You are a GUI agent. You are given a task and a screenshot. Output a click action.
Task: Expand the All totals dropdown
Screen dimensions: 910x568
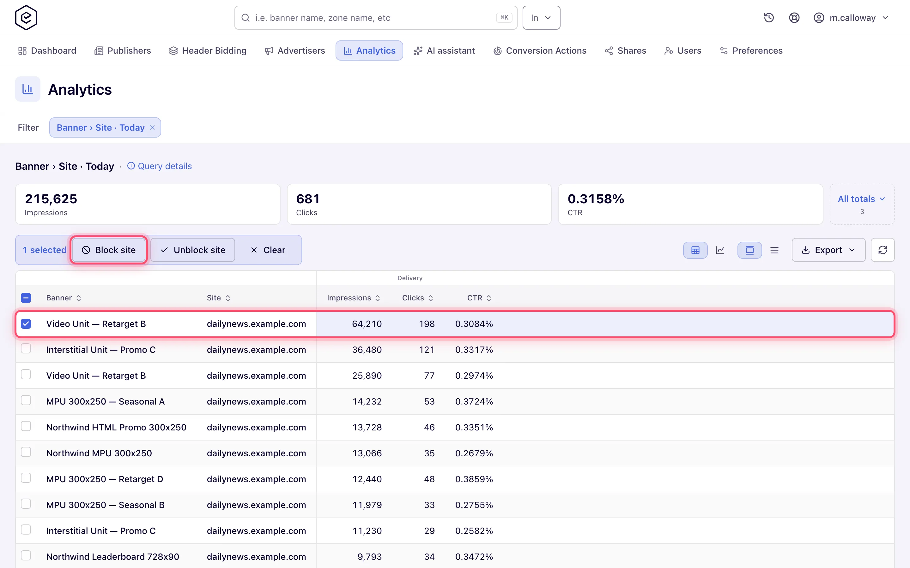(x=862, y=204)
